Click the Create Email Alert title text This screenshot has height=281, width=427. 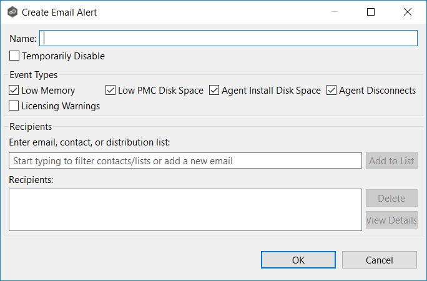(x=59, y=12)
